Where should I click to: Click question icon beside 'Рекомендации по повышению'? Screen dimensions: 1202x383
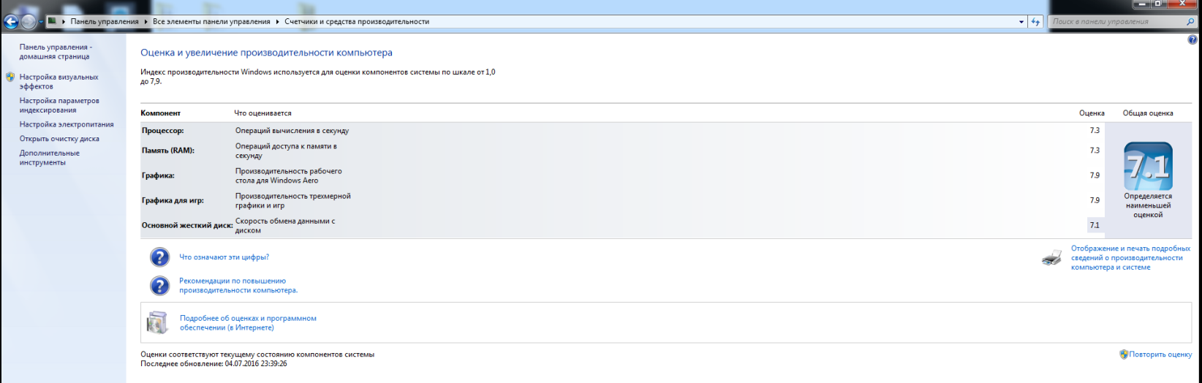159,285
